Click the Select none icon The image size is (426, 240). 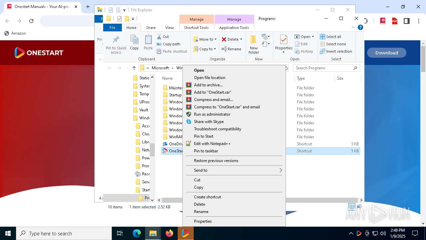click(322, 44)
